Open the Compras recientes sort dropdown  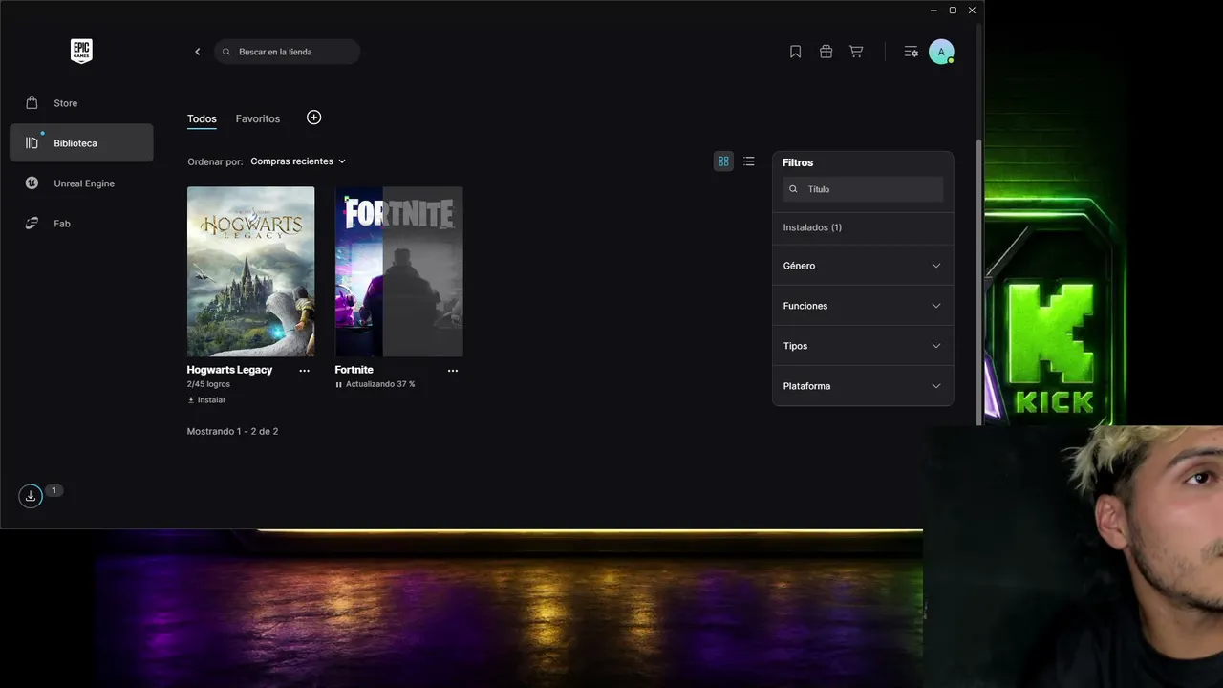tap(298, 161)
